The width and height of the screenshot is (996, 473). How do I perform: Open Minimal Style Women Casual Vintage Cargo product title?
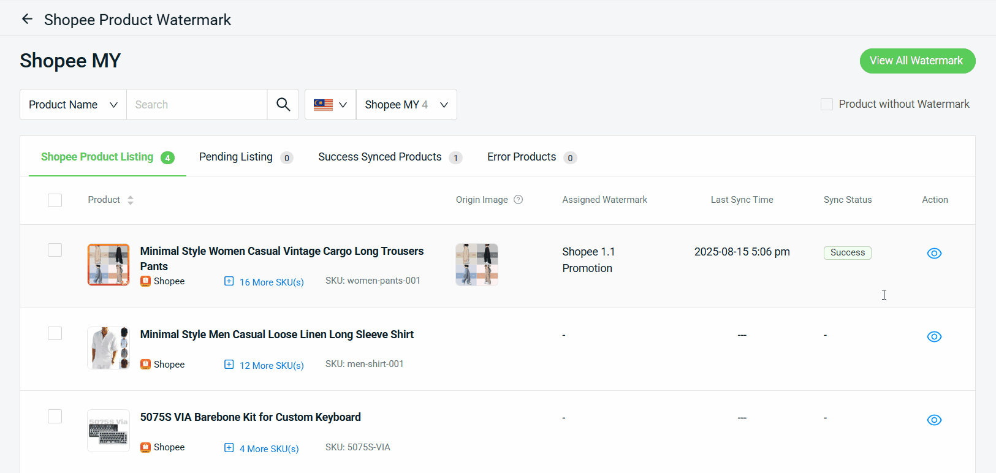(x=282, y=259)
